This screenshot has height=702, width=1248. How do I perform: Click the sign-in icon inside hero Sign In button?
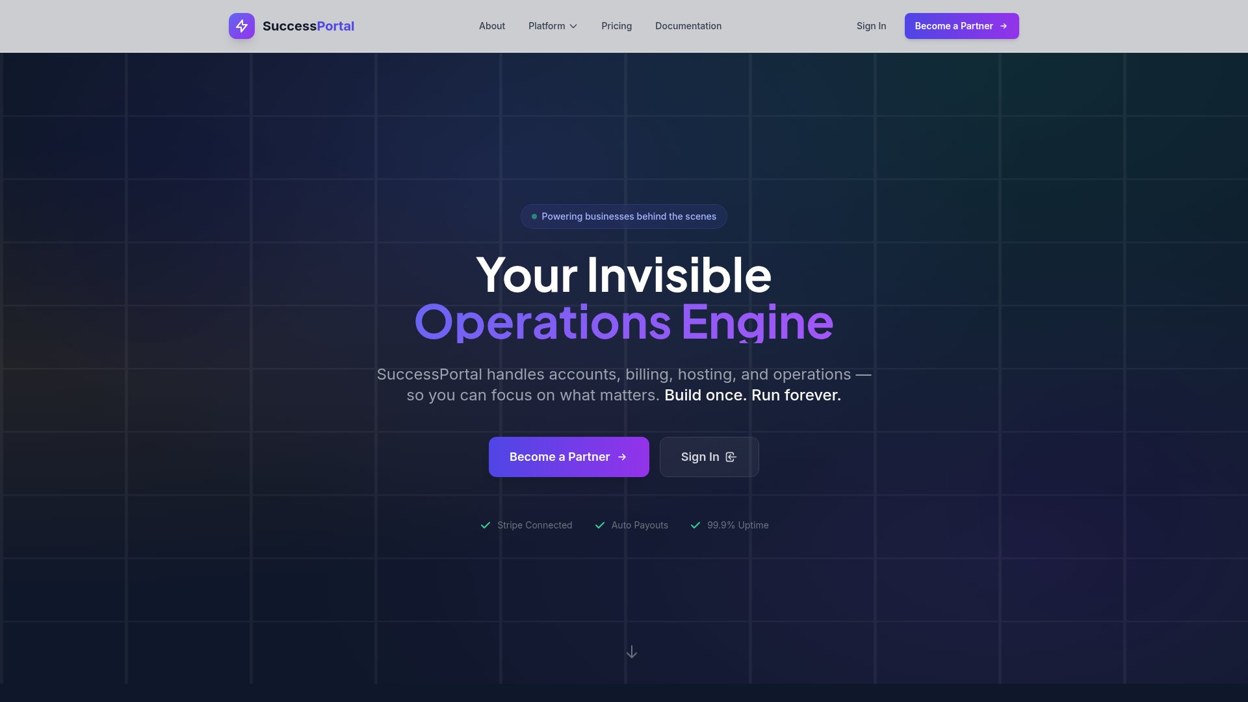[731, 456]
